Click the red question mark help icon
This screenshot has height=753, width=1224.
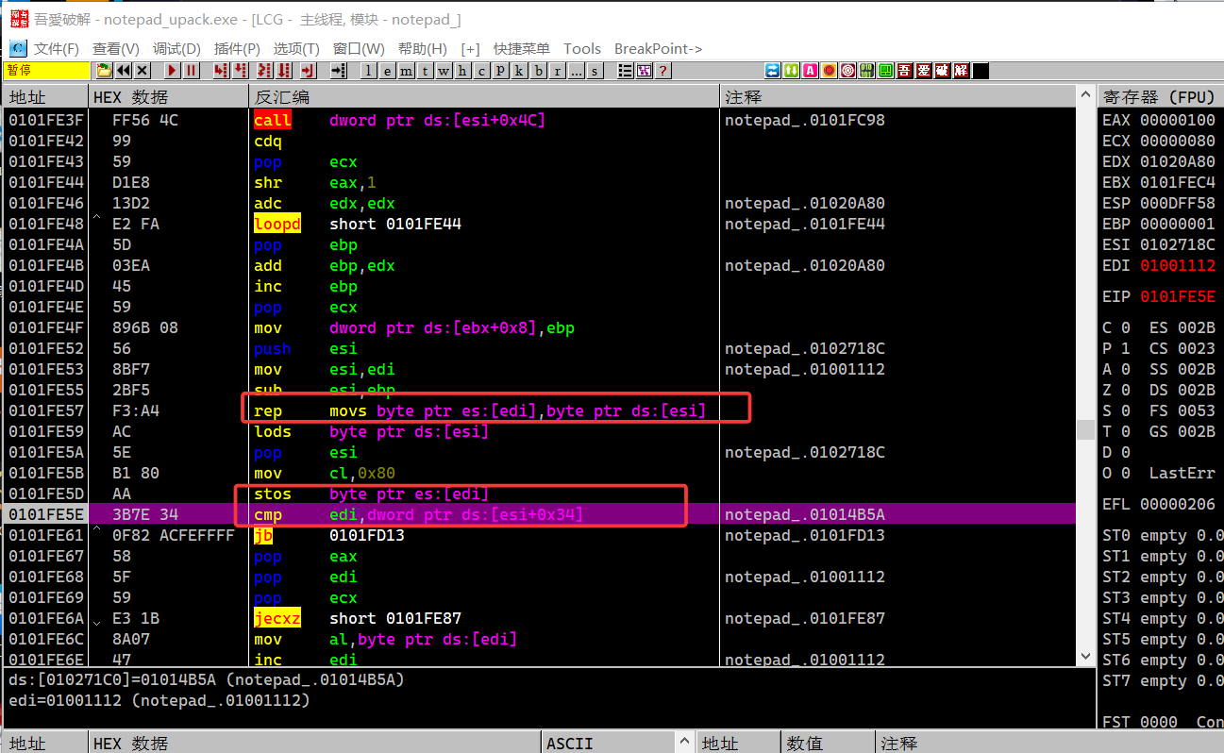[662, 71]
